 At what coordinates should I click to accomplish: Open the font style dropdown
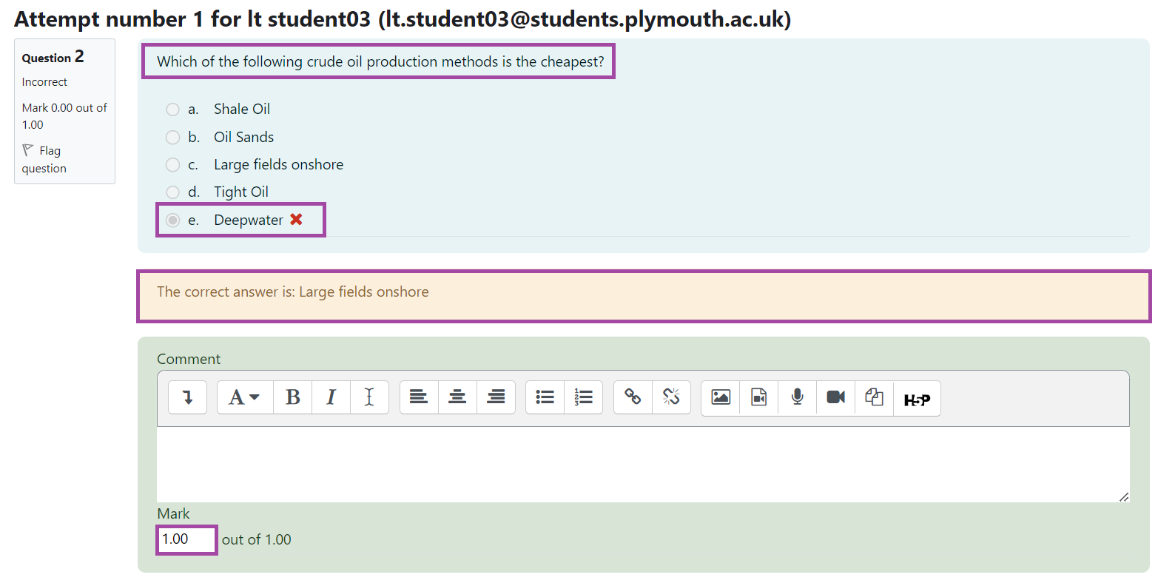click(244, 397)
